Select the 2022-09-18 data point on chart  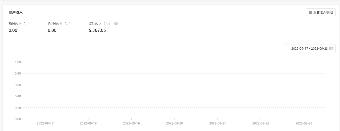88,119
